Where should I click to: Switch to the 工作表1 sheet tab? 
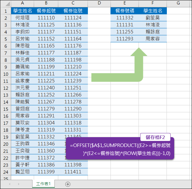(43, 184)
